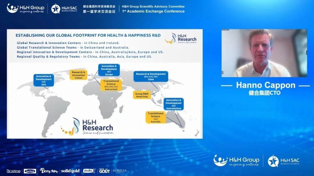Select the Group R&D Hong Kong box
314x176 pixels.
pos(142,95)
